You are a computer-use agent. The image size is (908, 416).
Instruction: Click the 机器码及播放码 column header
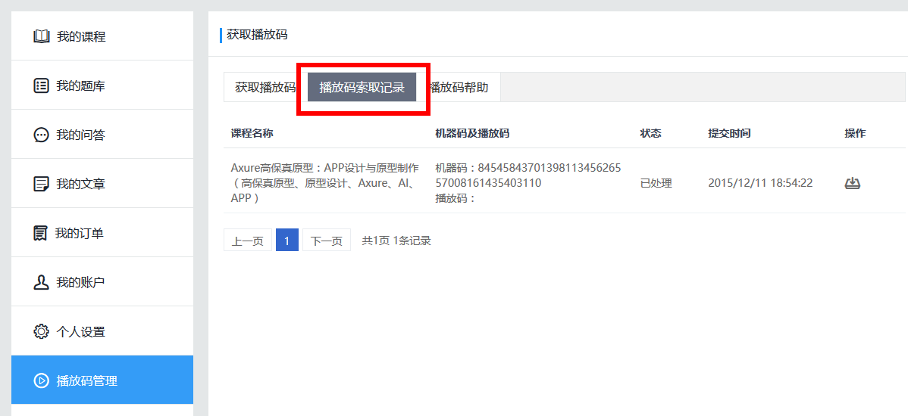(x=472, y=133)
